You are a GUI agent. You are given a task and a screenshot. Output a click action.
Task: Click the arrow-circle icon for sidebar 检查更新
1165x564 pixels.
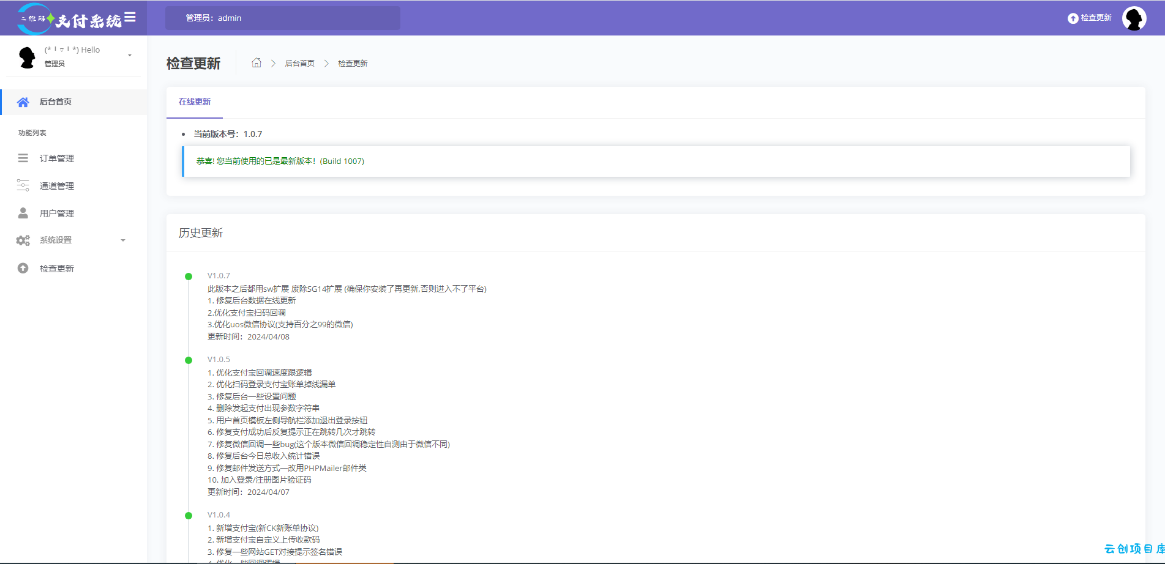(x=23, y=268)
